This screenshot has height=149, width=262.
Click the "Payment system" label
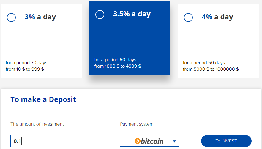tap(137, 124)
